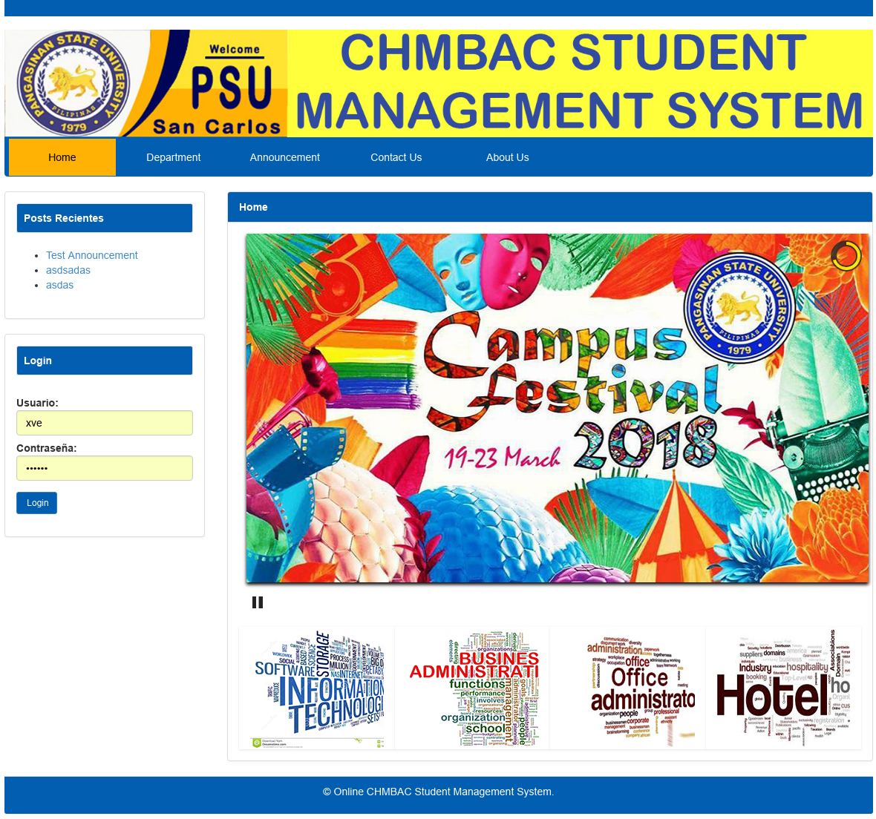Click the PSU seal logo in the header
The image size is (876, 819).
coord(73,84)
